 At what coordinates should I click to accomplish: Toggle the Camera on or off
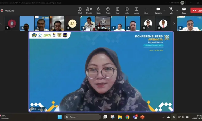tap(158, 10)
